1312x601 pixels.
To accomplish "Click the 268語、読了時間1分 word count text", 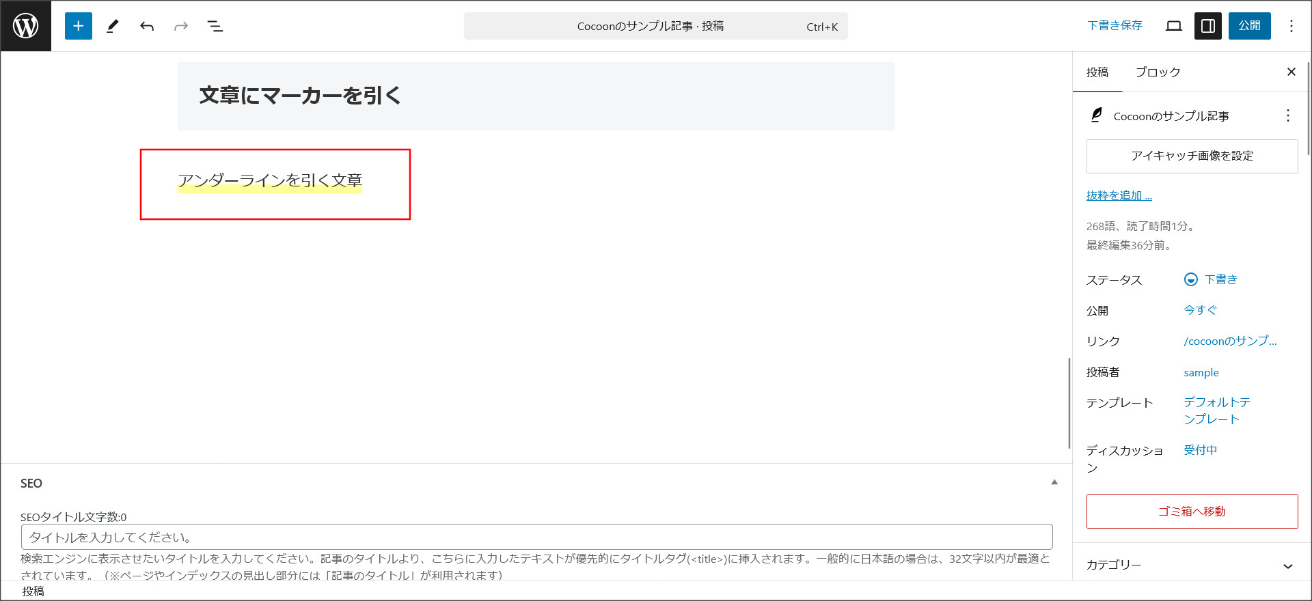I will tap(1140, 226).
